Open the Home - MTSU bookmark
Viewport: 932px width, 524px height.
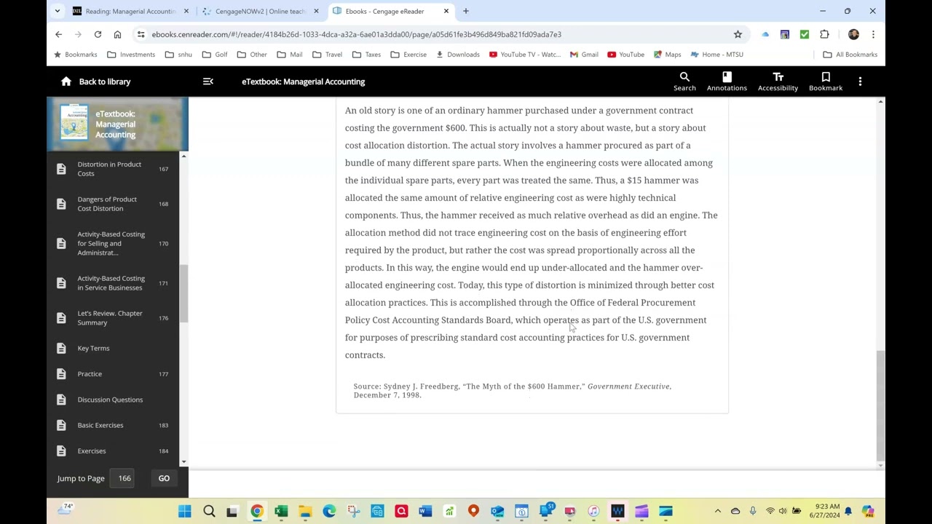click(716, 55)
